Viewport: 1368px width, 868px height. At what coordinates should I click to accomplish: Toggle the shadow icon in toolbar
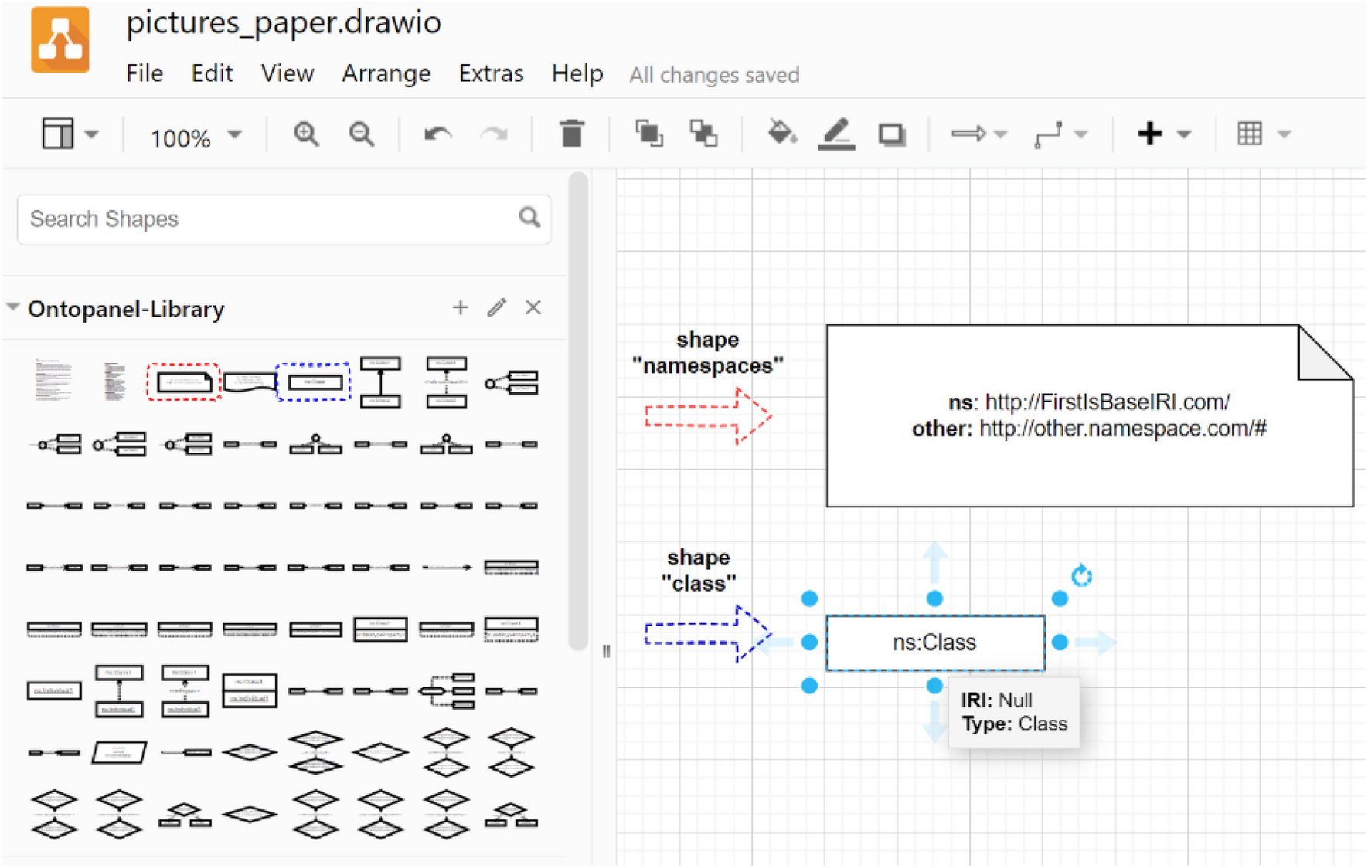[x=891, y=134]
